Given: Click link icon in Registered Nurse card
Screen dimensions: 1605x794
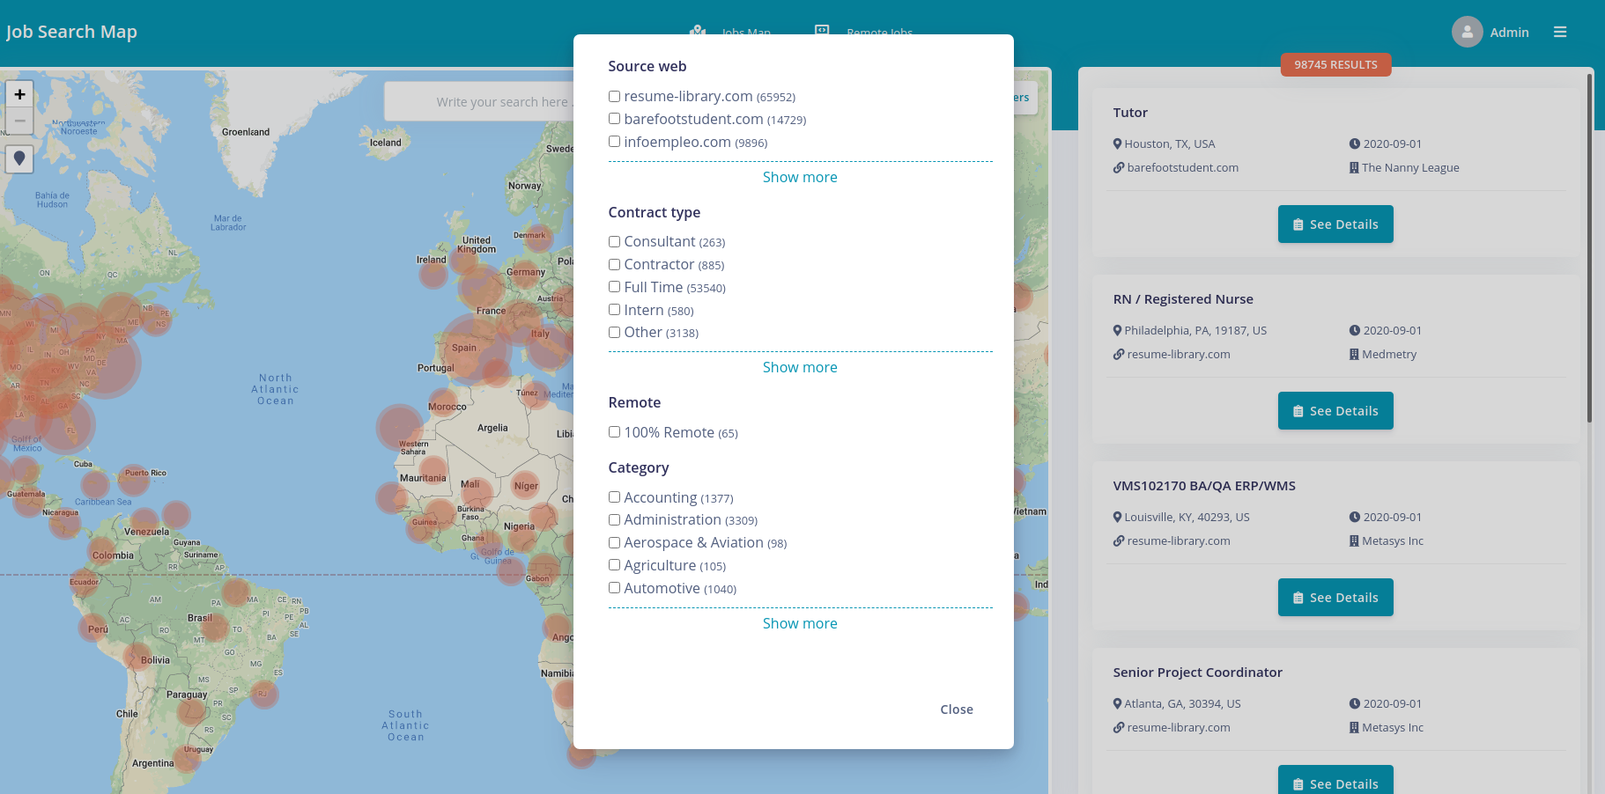Looking at the screenshot, I should pos(1118,354).
